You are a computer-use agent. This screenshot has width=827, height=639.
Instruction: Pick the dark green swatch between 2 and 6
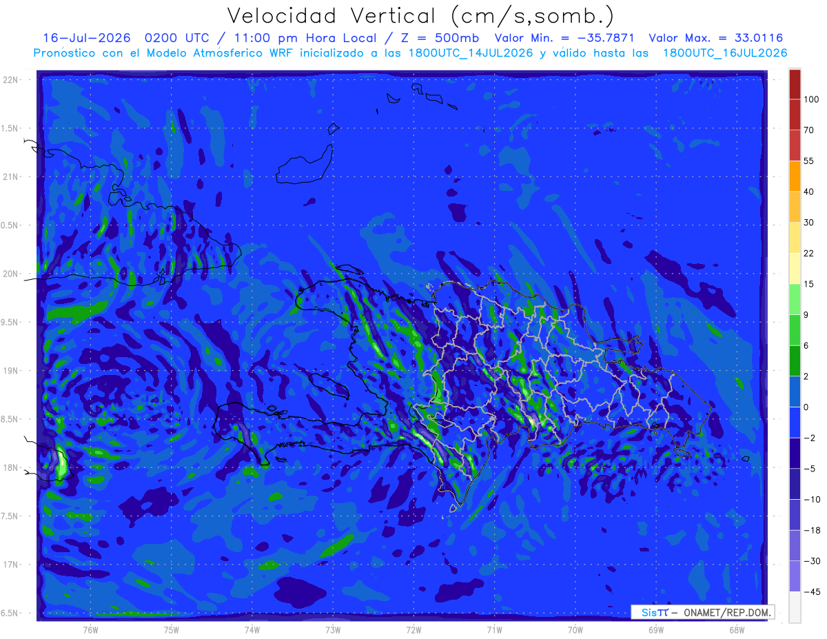pos(795,361)
